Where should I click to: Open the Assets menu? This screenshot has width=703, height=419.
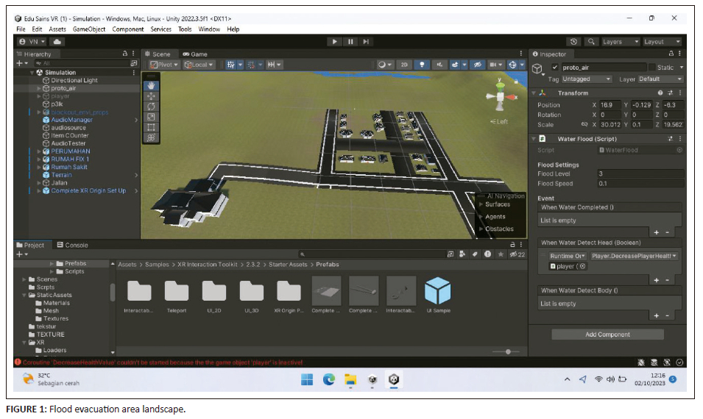click(x=57, y=29)
